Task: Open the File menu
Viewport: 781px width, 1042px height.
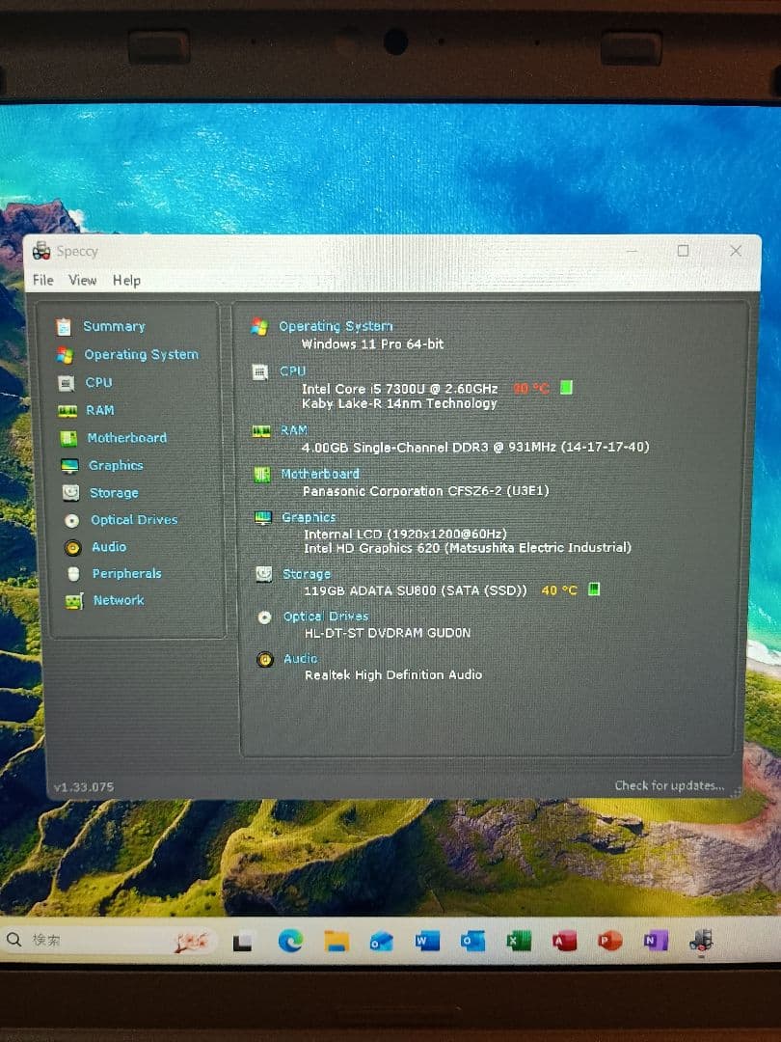Action: (43, 280)
